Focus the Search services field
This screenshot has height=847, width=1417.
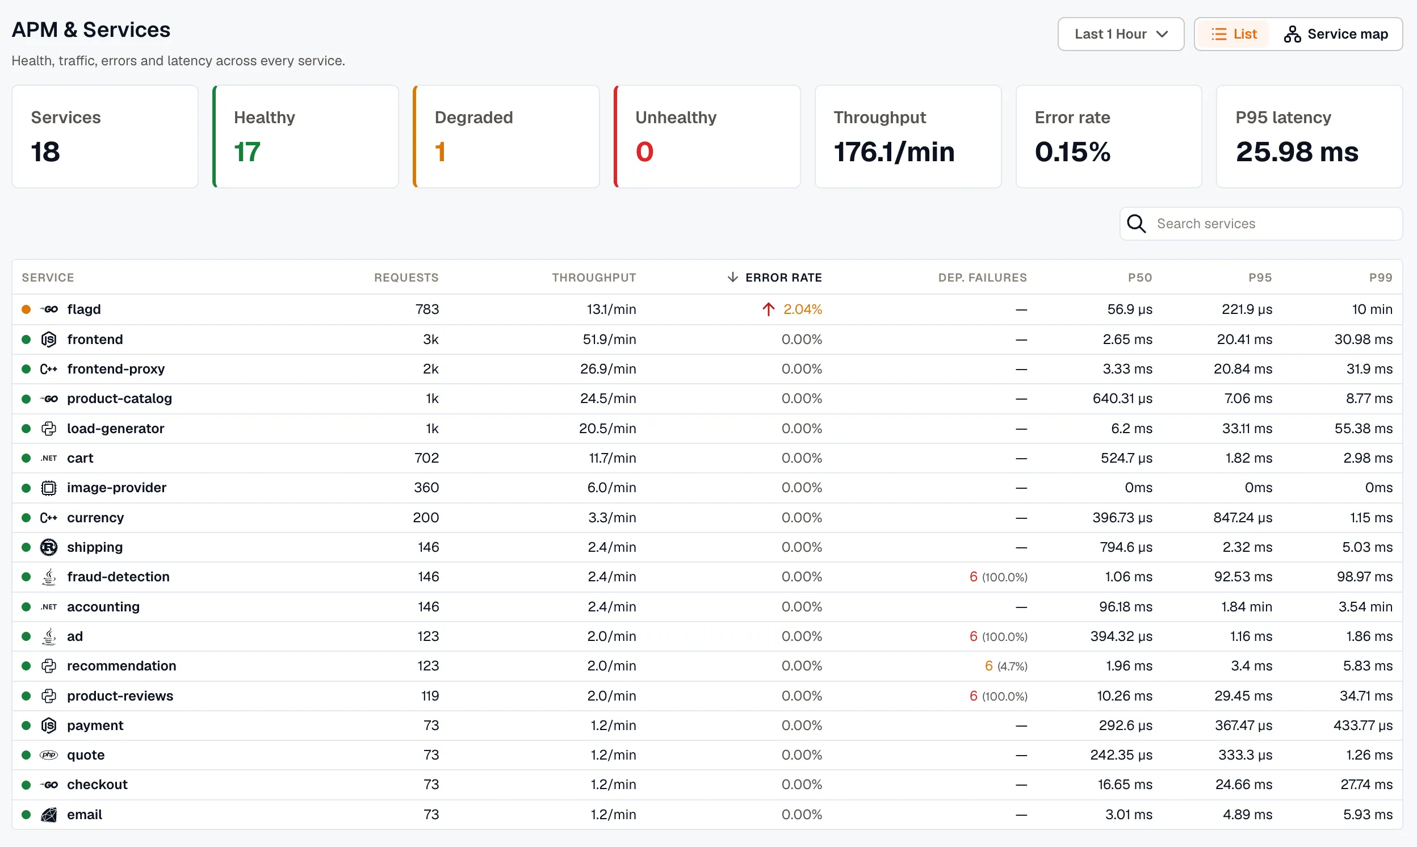click(1261, 224)
